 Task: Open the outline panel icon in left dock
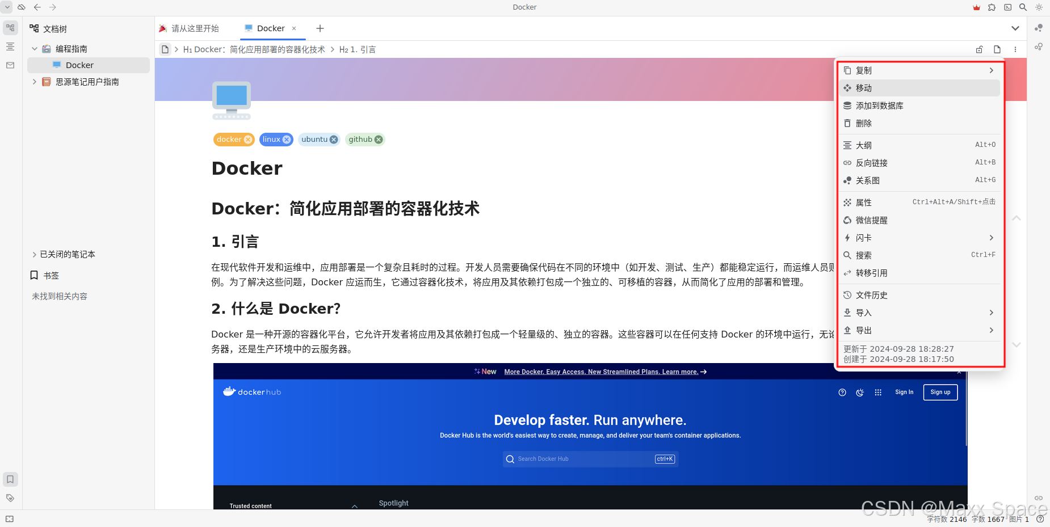pos(10,47)
